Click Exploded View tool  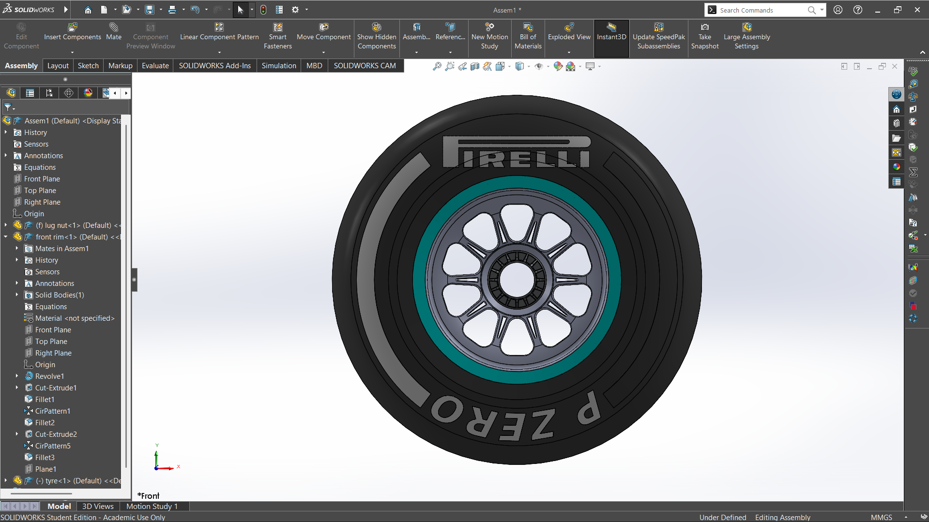click(569, 32)
